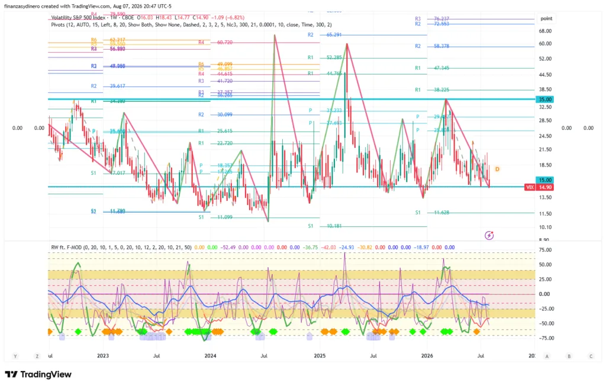Click the C button at bottom right
The width and height of the screenshot is (606, 387).
point(591,356)
